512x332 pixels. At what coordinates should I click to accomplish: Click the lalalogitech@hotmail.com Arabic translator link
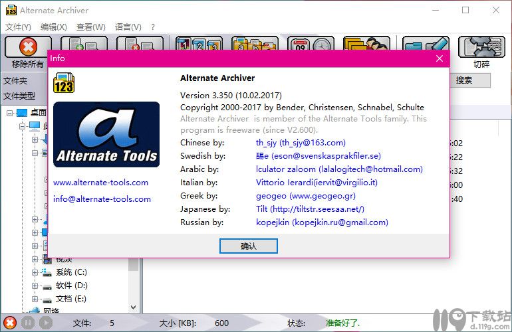[339, 169]
